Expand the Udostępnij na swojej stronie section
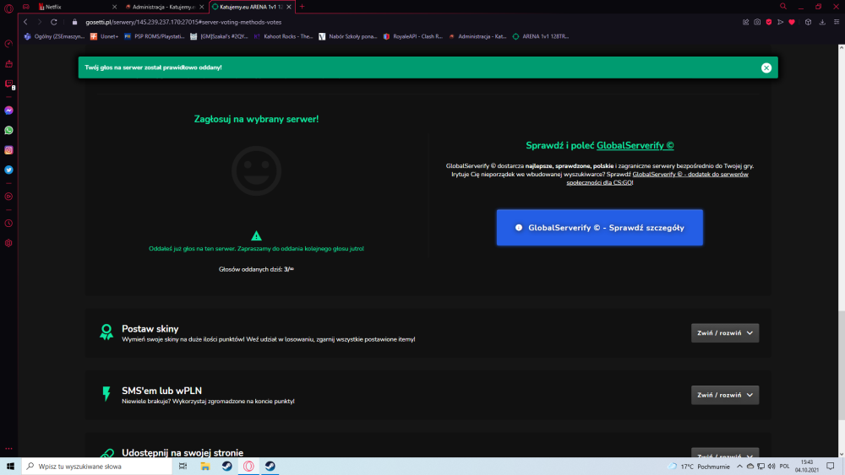 coord(725,453)
